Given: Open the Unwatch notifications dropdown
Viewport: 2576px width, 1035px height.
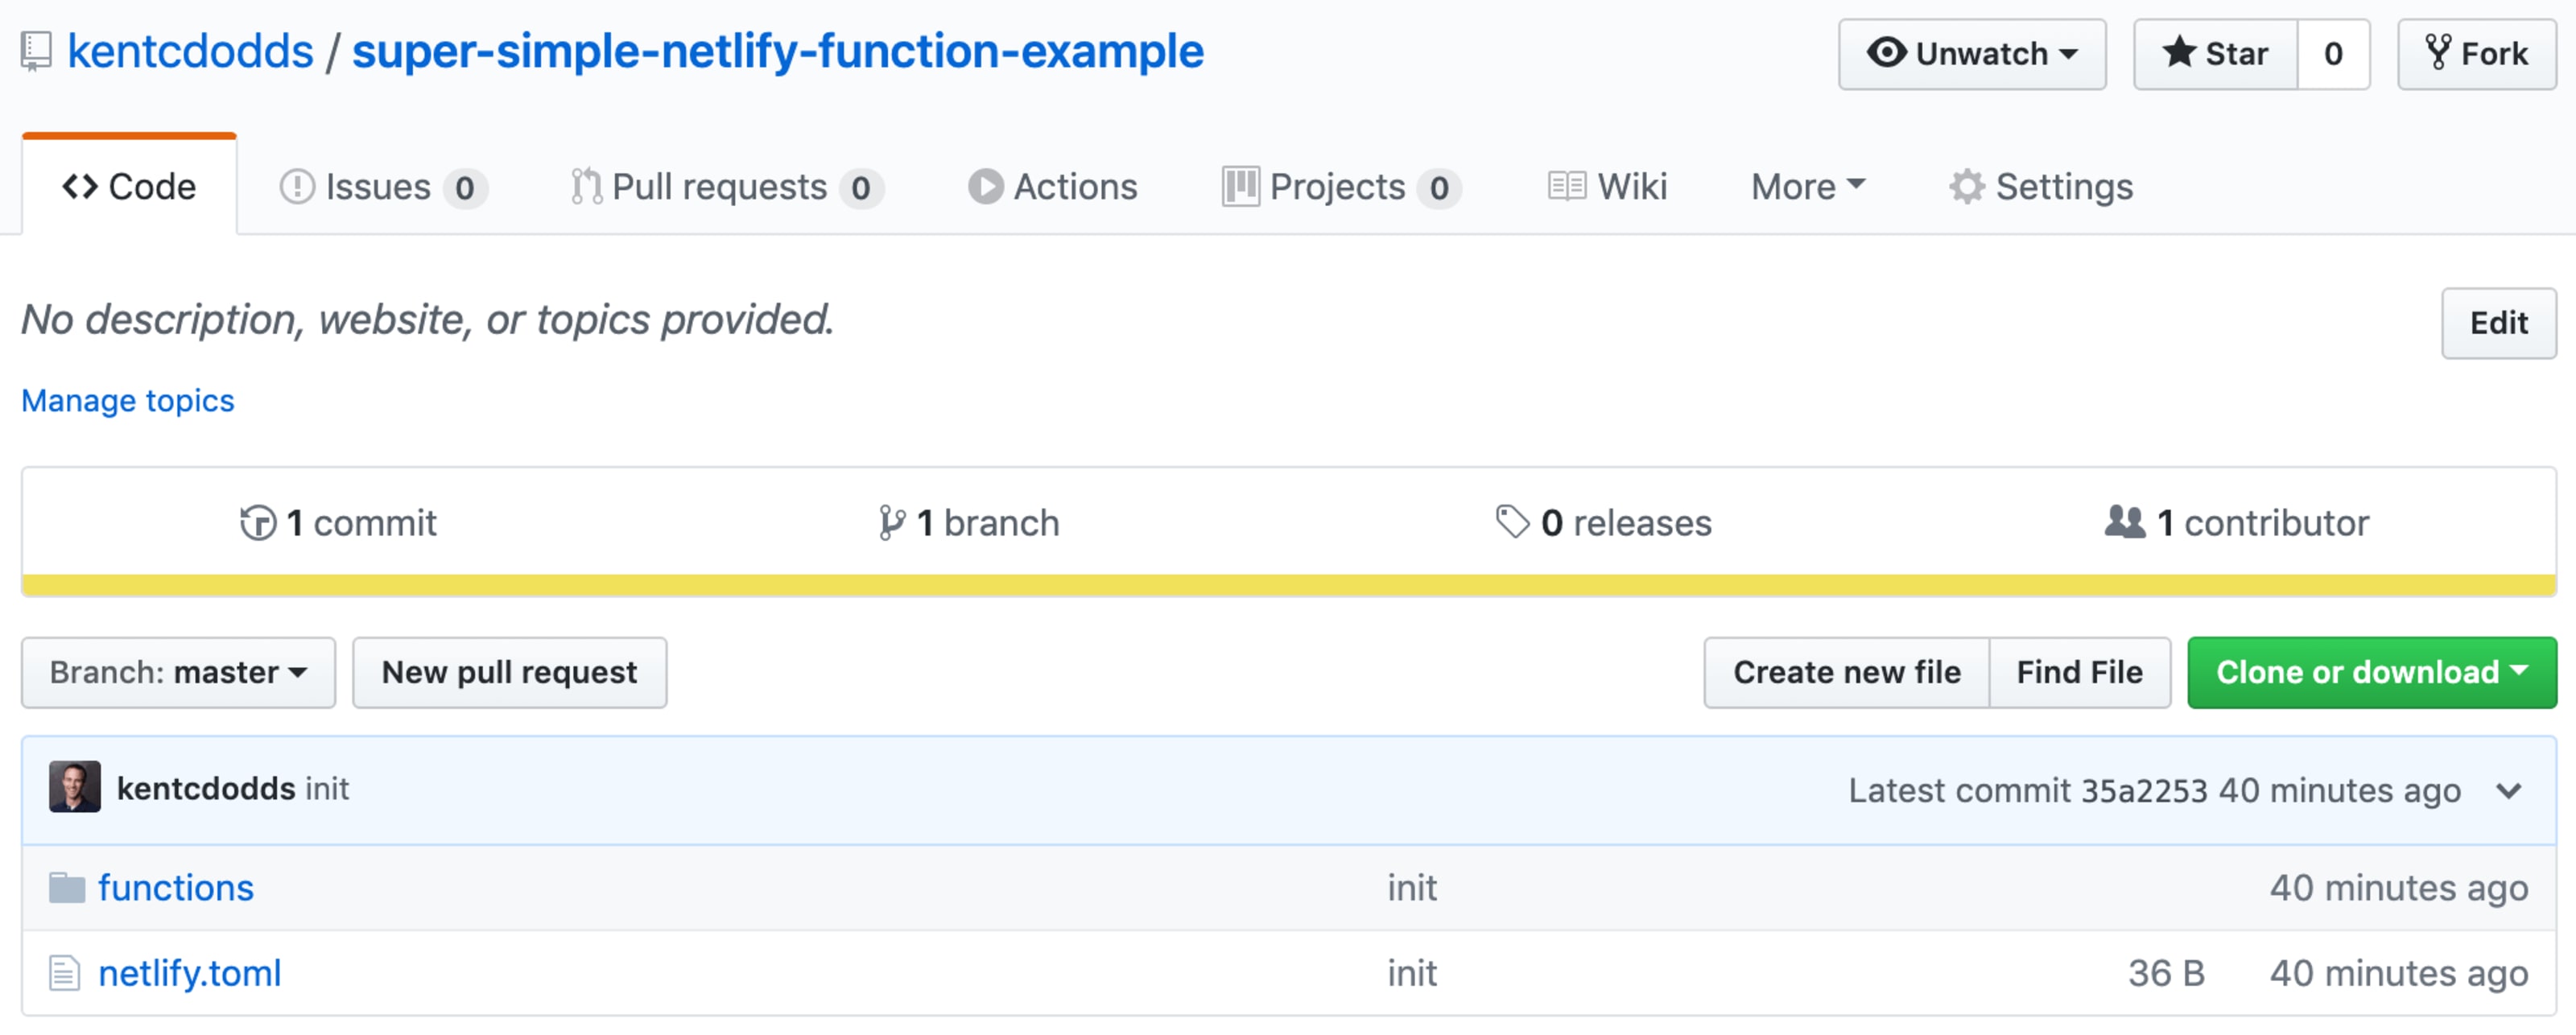Looking at the screenshot, I should (x=1971, y=54).
